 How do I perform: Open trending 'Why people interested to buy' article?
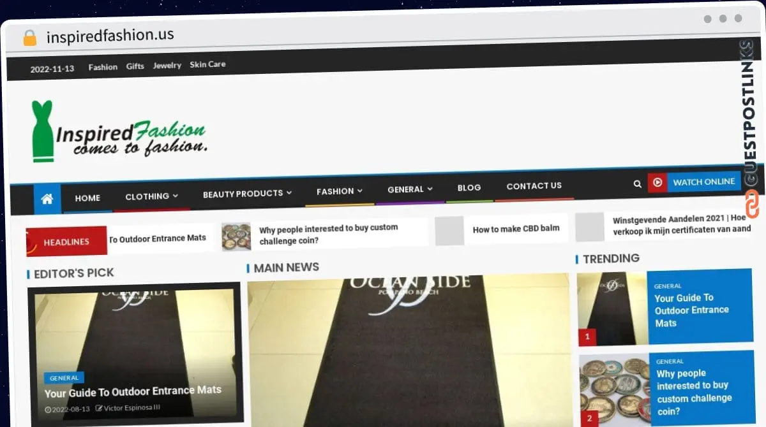tap(695, 392)
